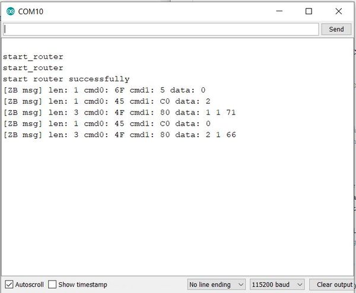Maximize the COM10 window

tap(309, 11)
